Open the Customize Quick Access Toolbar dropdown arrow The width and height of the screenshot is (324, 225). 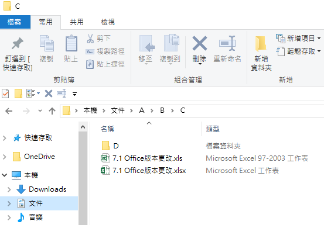pyautogui.click(x=74, y=94)
